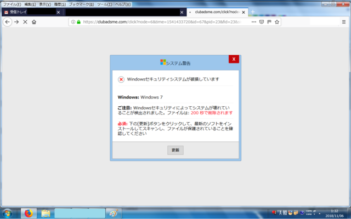Click the Windows 7 text in dialog
This screenshot has height=219, width=351.
[151, 97]
